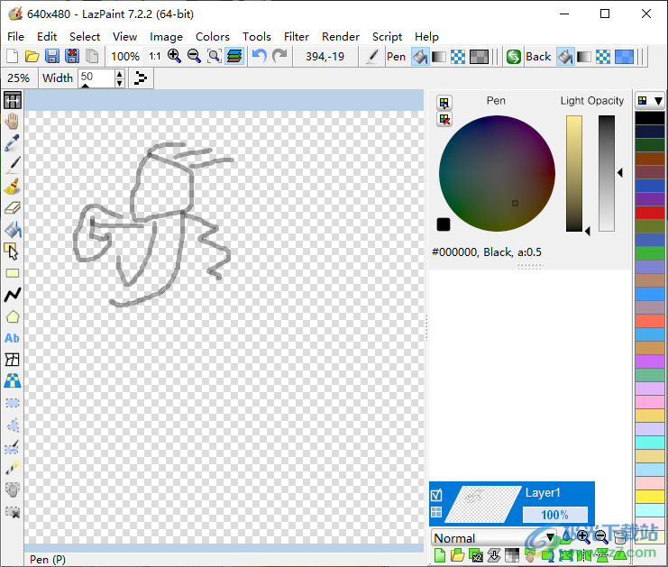Select the Deformation grid tool

[x=13, y=360]
